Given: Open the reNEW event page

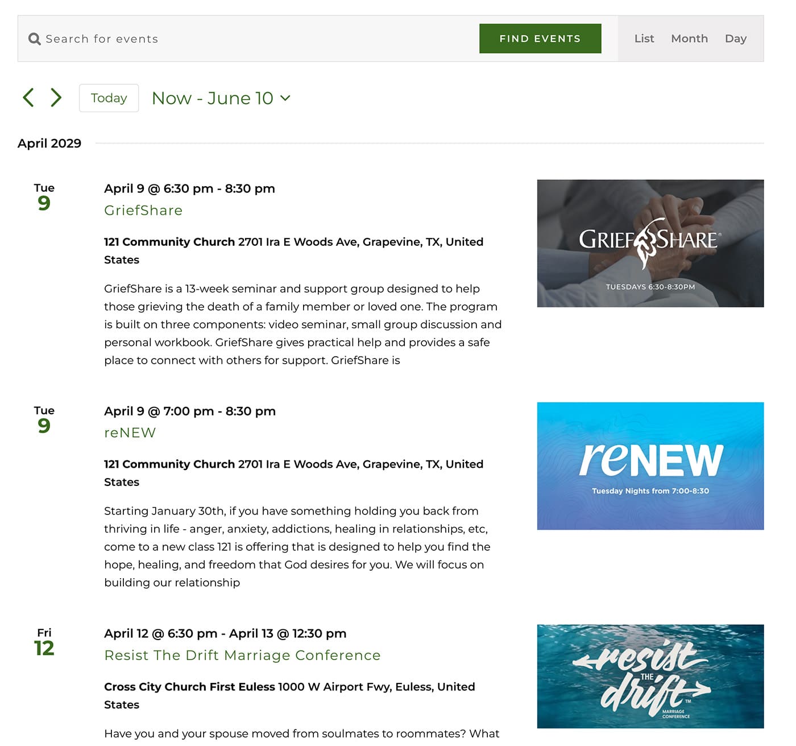Looking at the screenshot, I should coord(130,432).
